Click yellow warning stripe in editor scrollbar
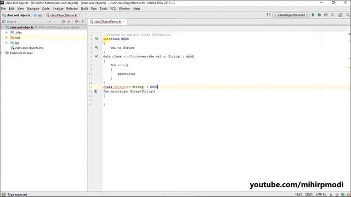Image resolution: width=351 pixels, height=197 pixels. tap(349, 67)
